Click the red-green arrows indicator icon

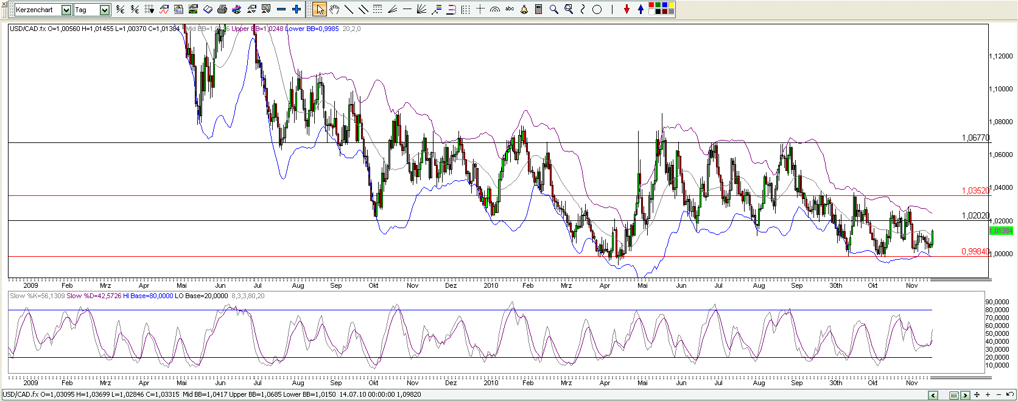point(251,9)
